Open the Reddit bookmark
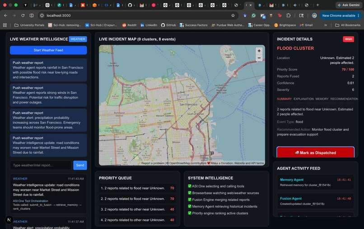This screenshot has width=364, height=229. (129, 25)
